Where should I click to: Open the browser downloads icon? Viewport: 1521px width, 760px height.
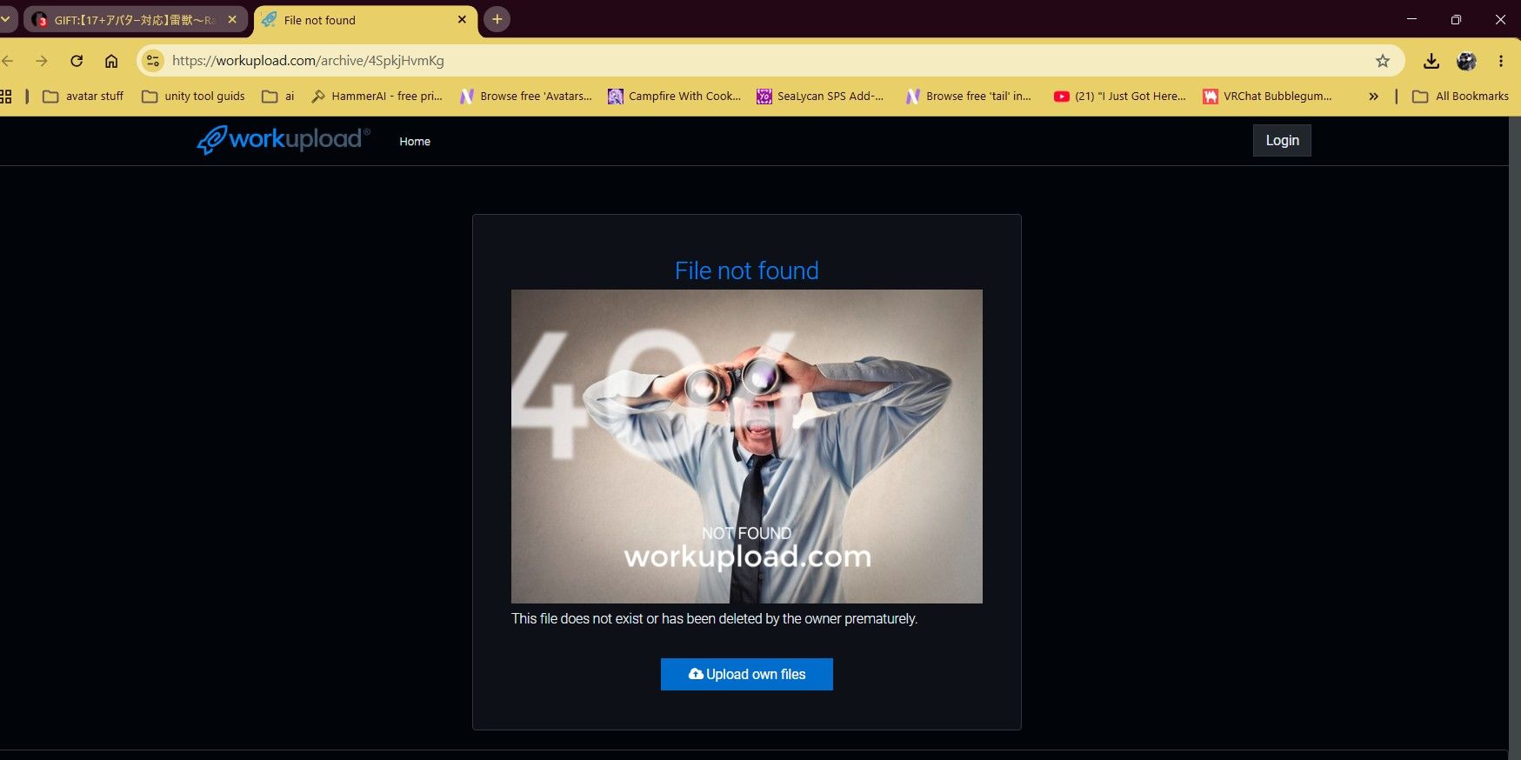tap(1431, 61)
